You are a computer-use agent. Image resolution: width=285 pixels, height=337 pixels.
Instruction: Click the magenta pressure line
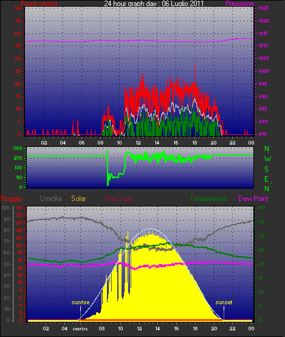[139, 41]
